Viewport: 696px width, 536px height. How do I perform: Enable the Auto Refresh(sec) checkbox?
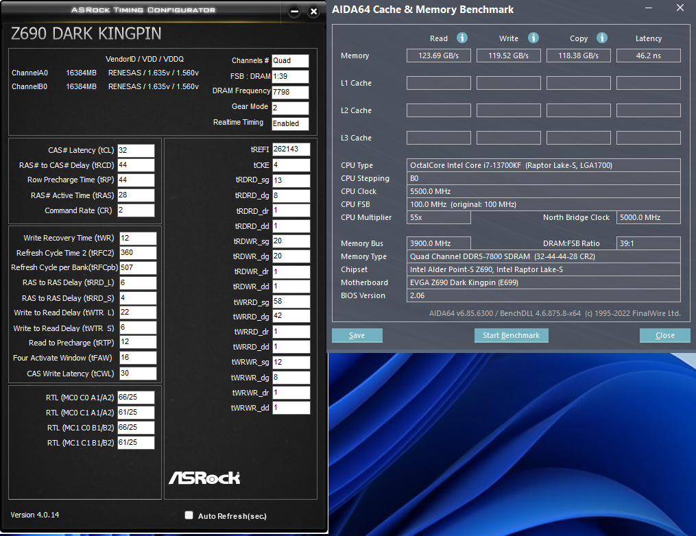coord(189,515)
